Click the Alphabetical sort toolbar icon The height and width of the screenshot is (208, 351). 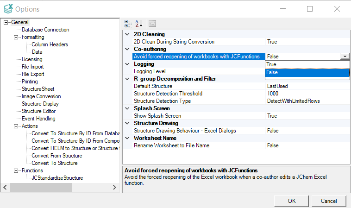139,23
